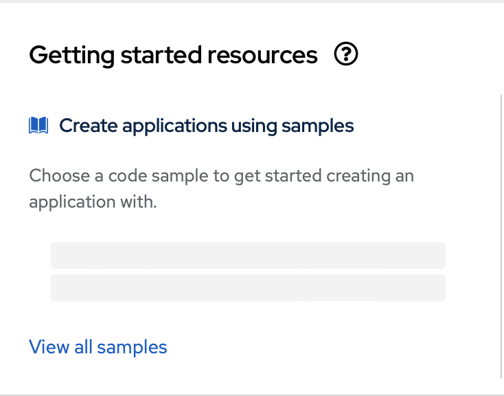Select the blue open-book samples icon
The width and height of the screenshot is (504, 396).
(x=38, y=126)
